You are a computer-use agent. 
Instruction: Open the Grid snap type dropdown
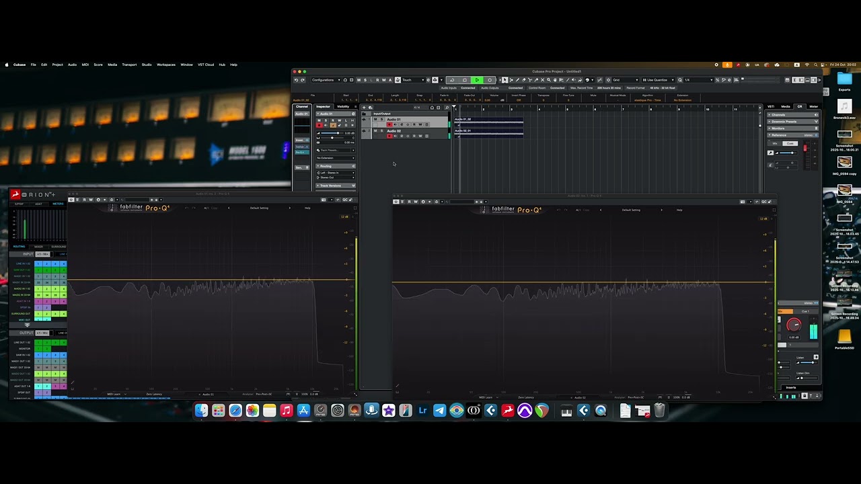[x=625, y=80]
